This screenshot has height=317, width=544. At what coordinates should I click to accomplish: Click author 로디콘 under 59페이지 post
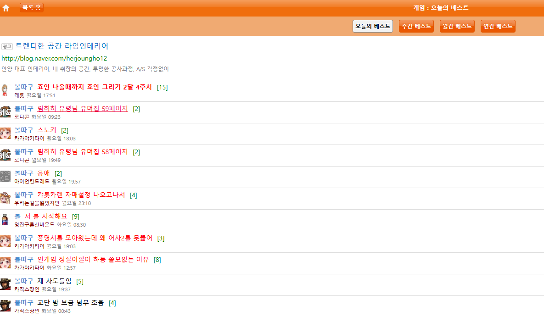pyautogui.click(x=22, y=117)
